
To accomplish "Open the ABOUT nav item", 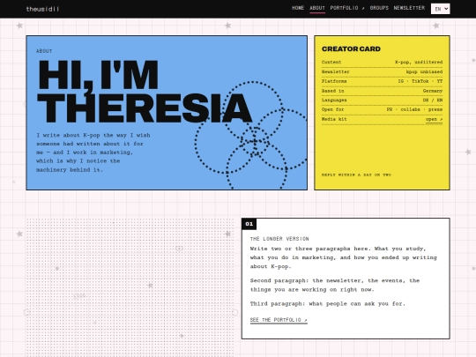I will 317,8.
